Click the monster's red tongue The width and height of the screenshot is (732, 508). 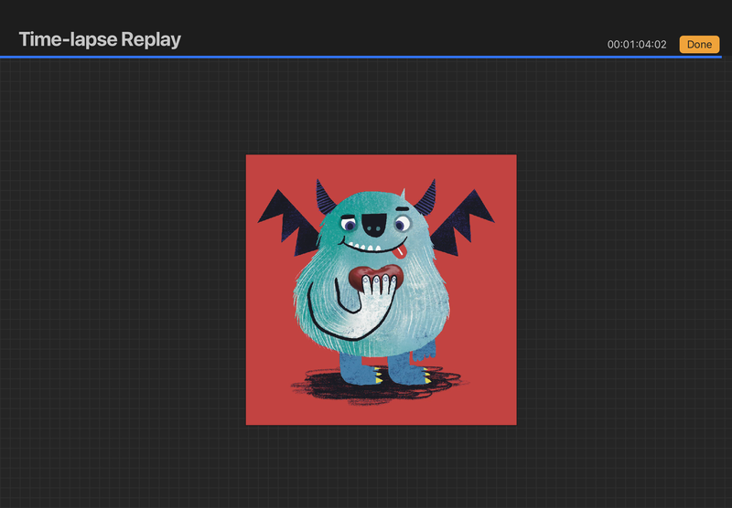pos(401,249)
